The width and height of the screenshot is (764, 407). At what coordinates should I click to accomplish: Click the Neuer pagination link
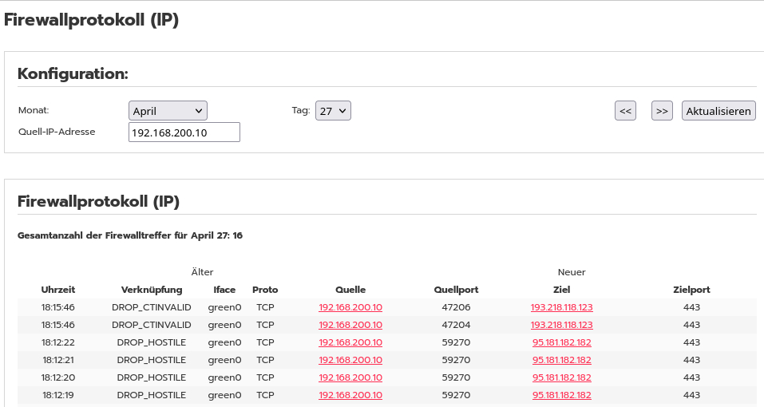(x=572, y=272)
